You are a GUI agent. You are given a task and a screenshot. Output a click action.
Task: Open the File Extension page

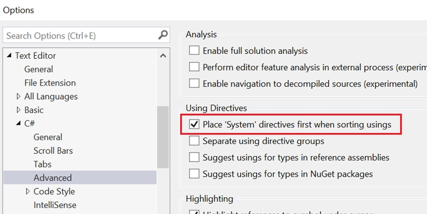tap(50, 83)
